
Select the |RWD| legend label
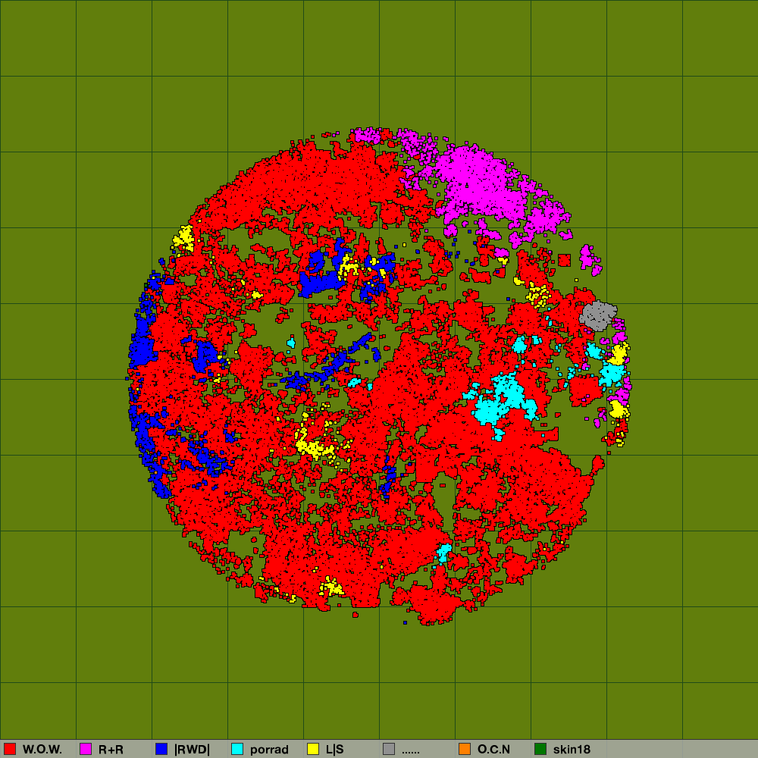[x=192, y=750]
